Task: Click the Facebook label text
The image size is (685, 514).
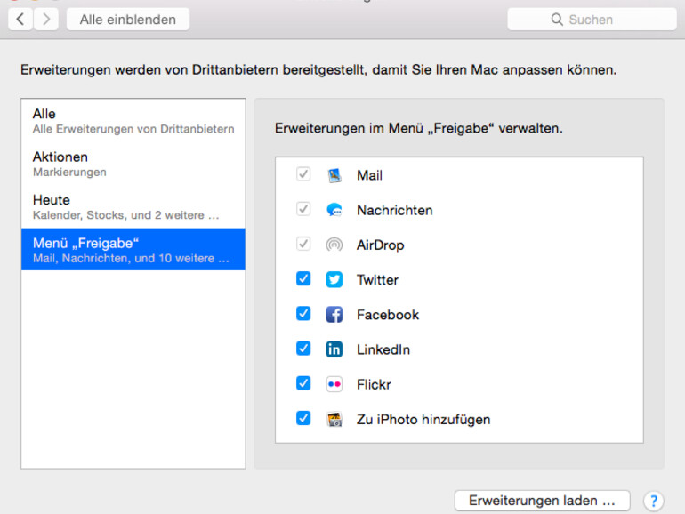Action: click(388, 315)
